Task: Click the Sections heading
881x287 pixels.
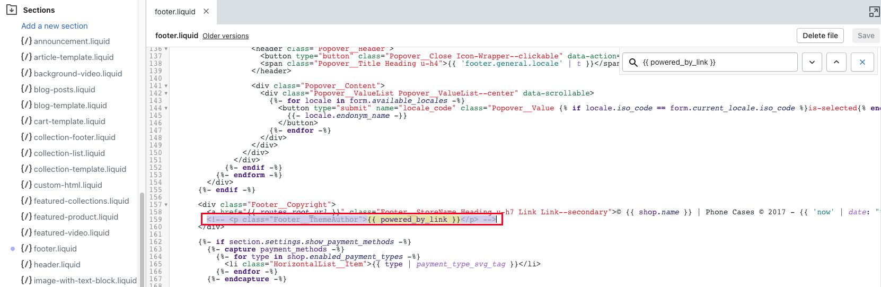Action: [x=39, y=10]
